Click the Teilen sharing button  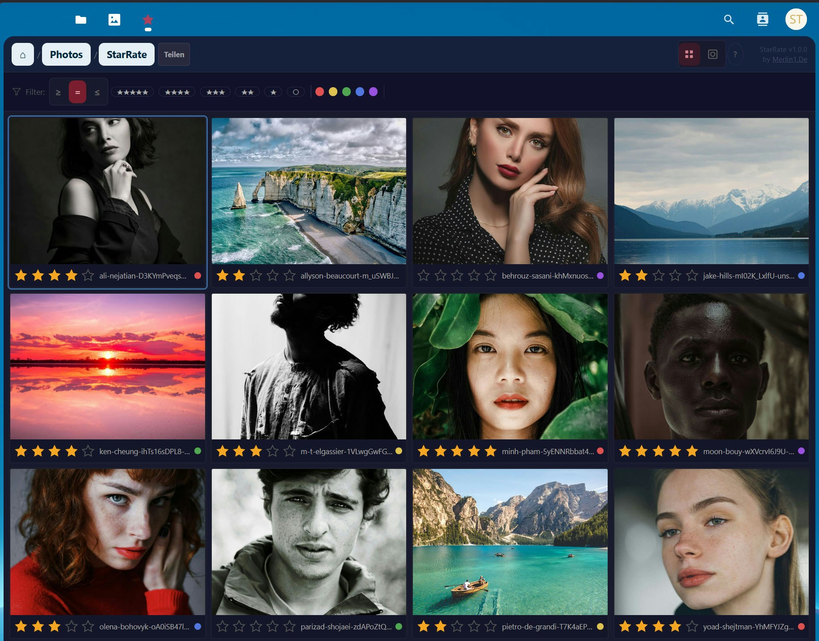click(174, 54)
